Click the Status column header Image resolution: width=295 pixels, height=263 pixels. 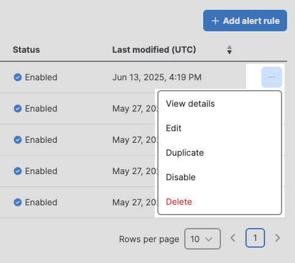tap(26, 50)
